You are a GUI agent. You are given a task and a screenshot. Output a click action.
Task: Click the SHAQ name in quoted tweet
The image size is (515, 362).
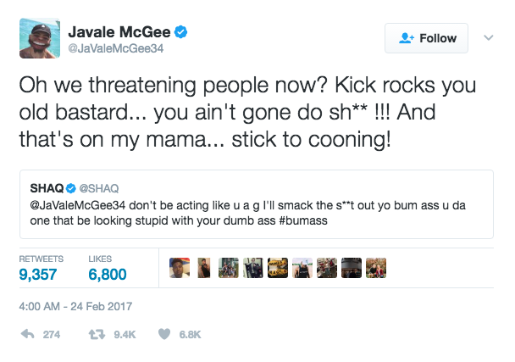[47, 186]
